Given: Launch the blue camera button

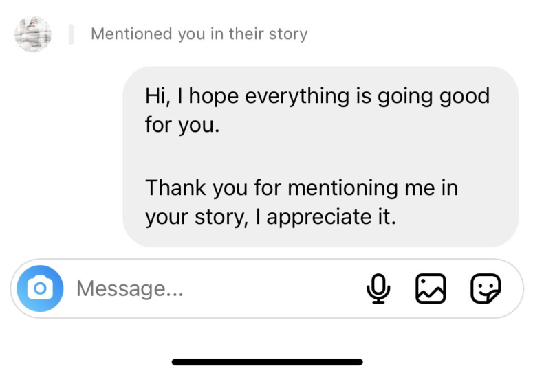Looking at the screenshot, I should click(x=40, y=288).
